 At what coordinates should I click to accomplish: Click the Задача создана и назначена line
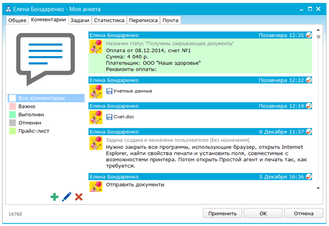tap(177, 140)
